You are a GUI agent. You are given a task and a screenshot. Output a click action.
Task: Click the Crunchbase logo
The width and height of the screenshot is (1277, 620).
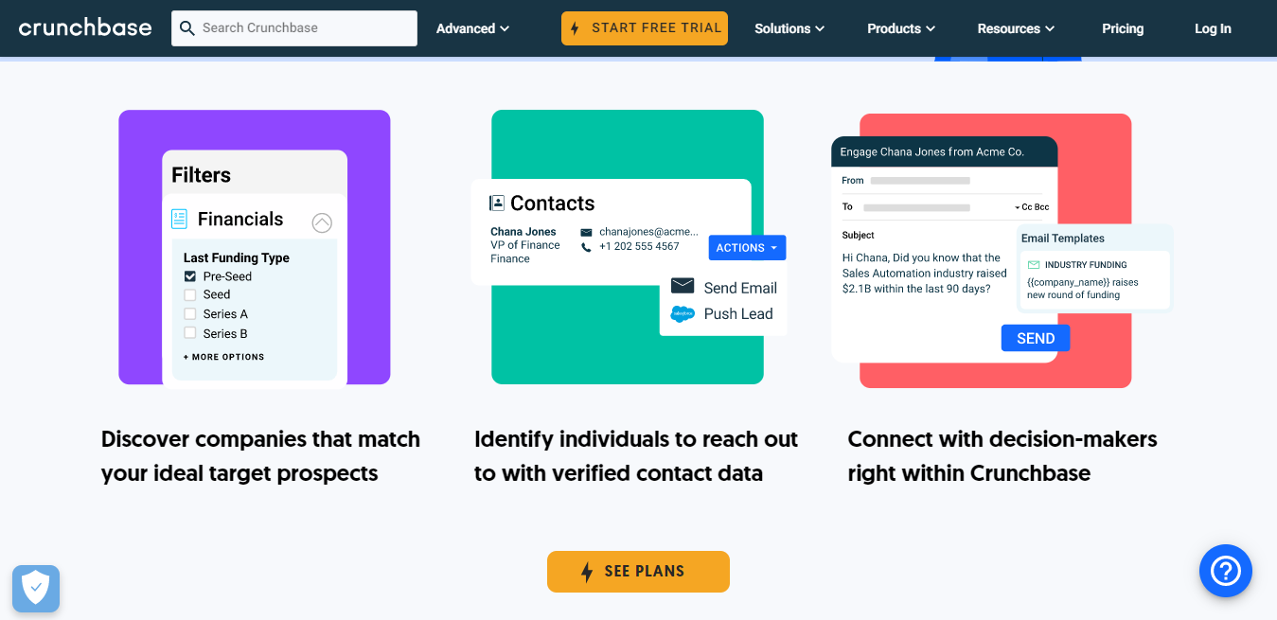[84, 27]
